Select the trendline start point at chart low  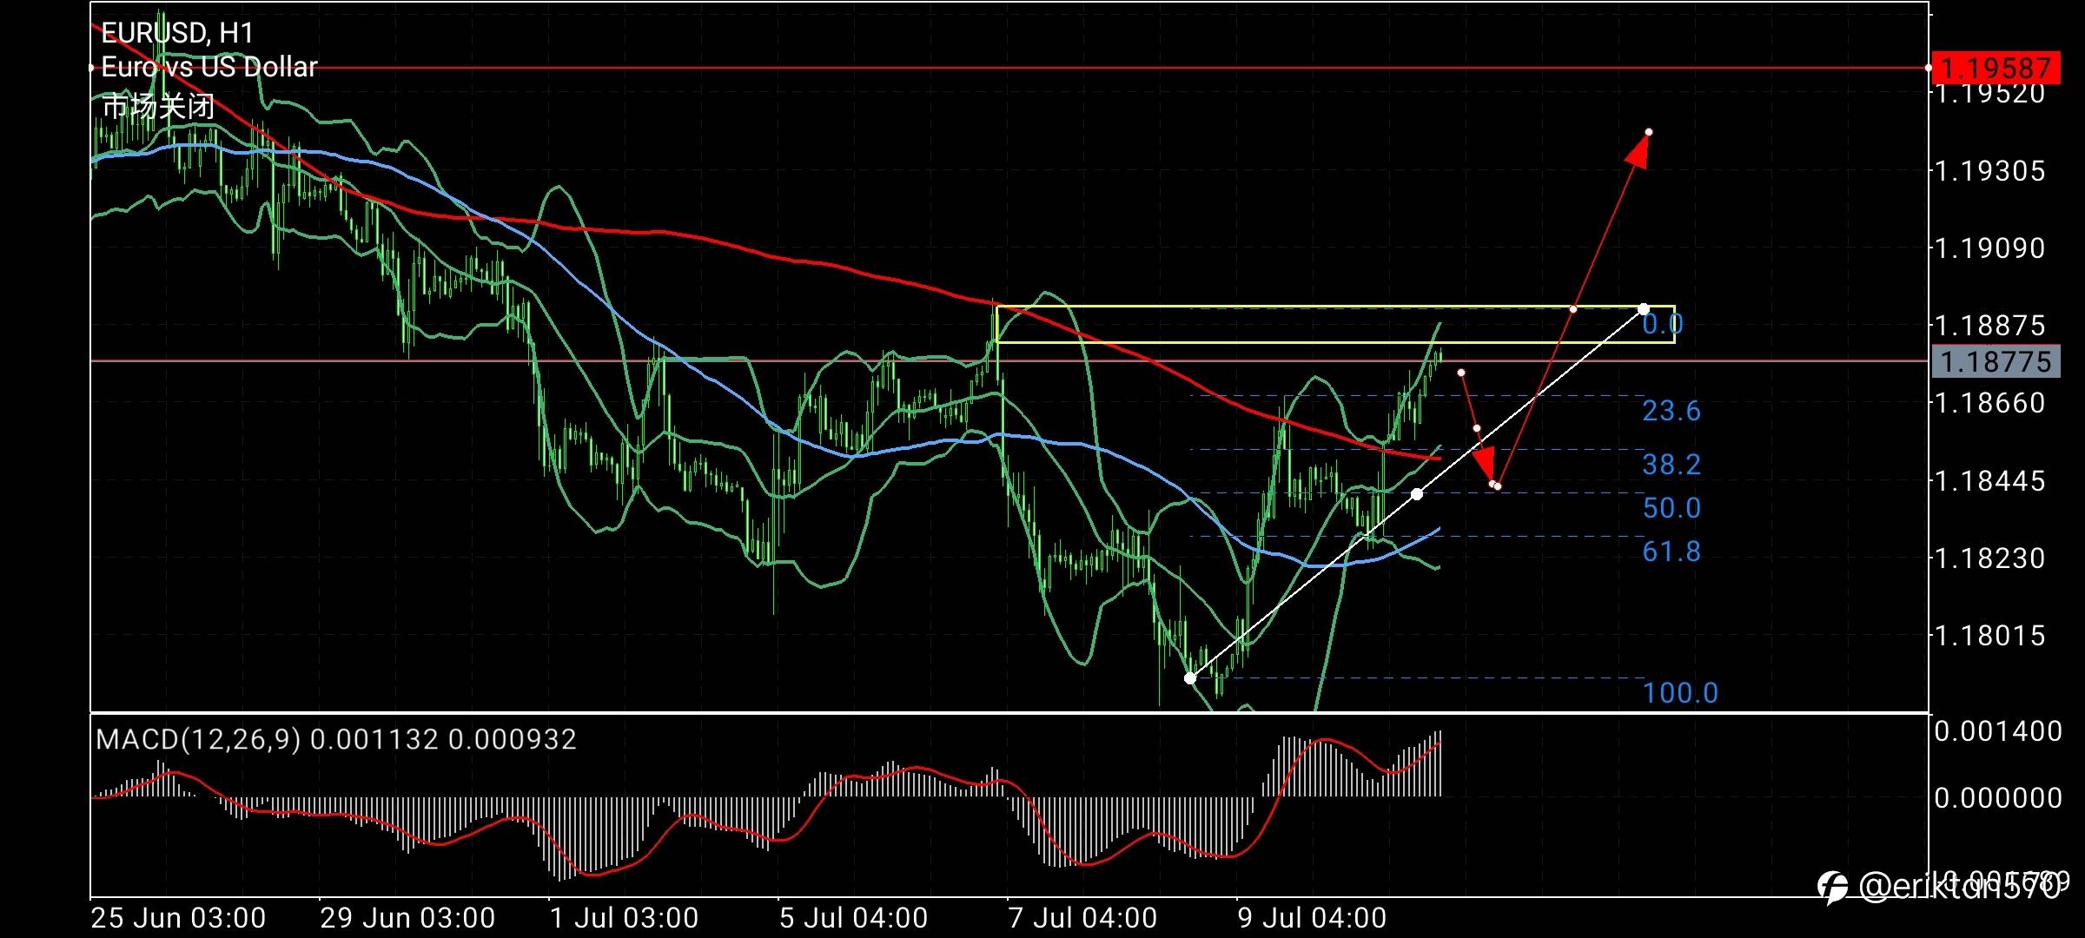[x=1190, y=678]
